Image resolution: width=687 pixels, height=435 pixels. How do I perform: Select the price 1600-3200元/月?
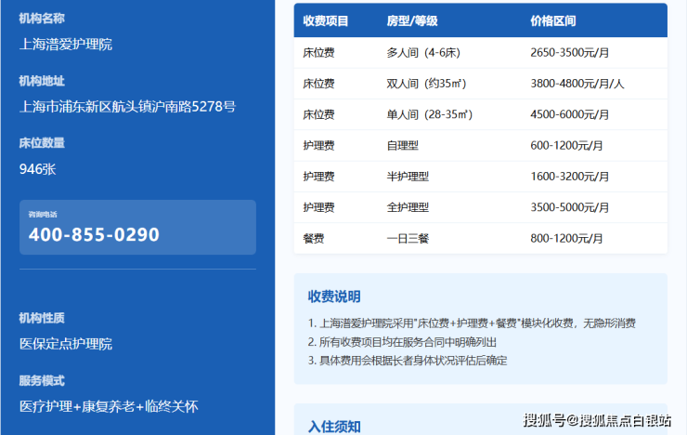[x=570, y=177]
